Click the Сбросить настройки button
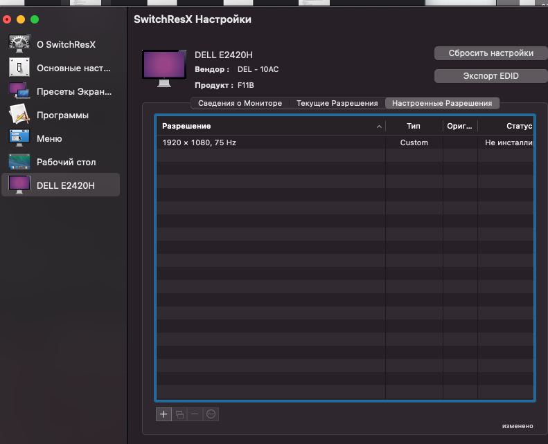Image resolution: width=548 pixels, height=444 pixels. (x=490, y=53)
